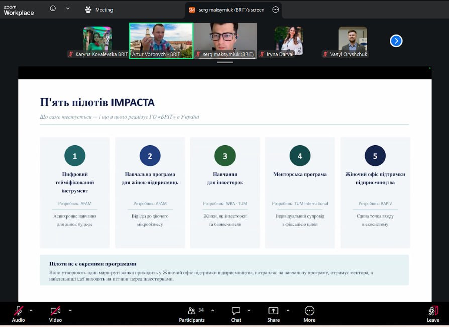Screen dimensions: 449x327
Task: Open the Participants panel icon
Action: 191,311
